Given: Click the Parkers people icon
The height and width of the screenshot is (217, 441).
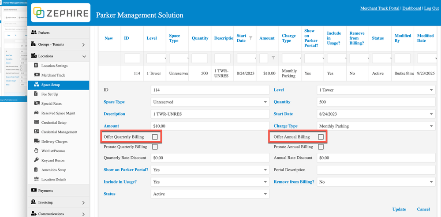Looking at the screenshot, I should click(x=34, y=32).
